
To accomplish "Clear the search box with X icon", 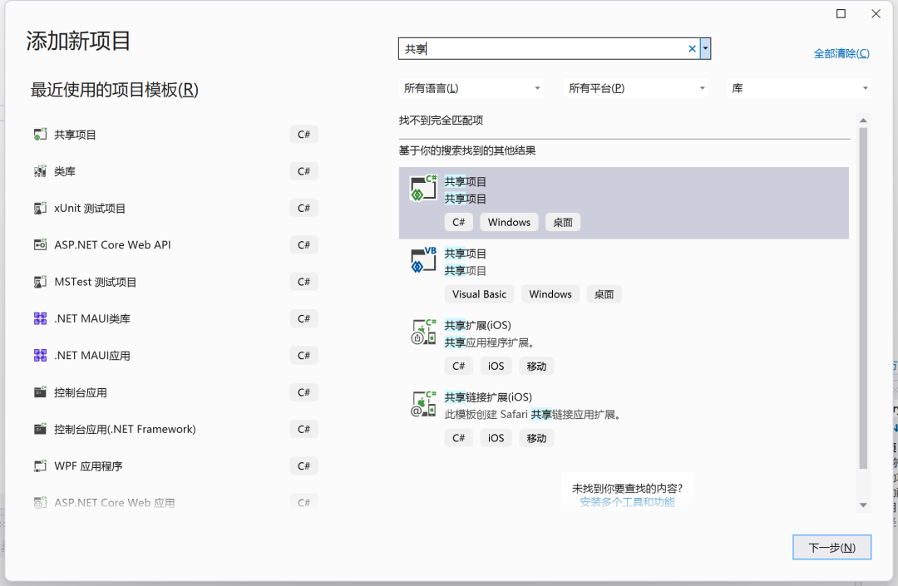I will (x=692, y=49).
